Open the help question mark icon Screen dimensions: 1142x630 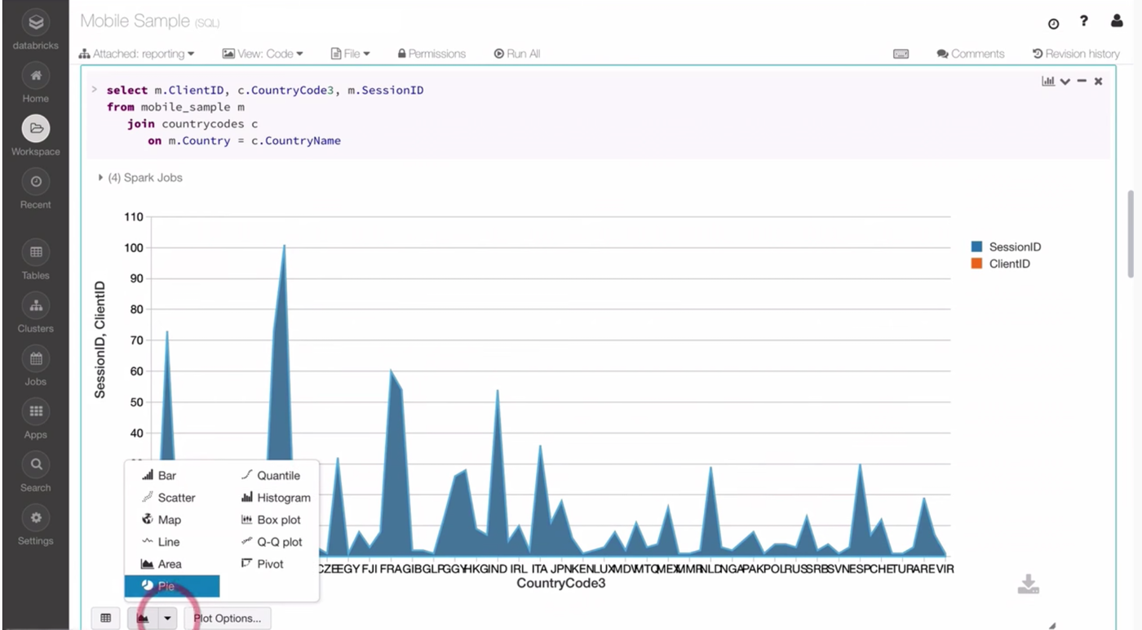[1083, 22]
